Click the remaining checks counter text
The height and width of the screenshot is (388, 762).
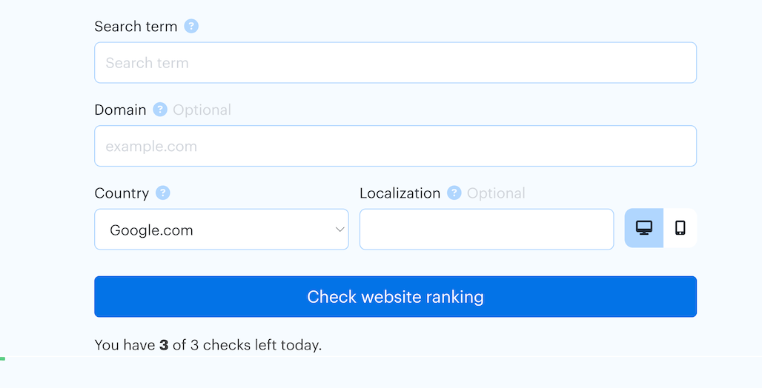pyautogui.click(x=208, y=345)
